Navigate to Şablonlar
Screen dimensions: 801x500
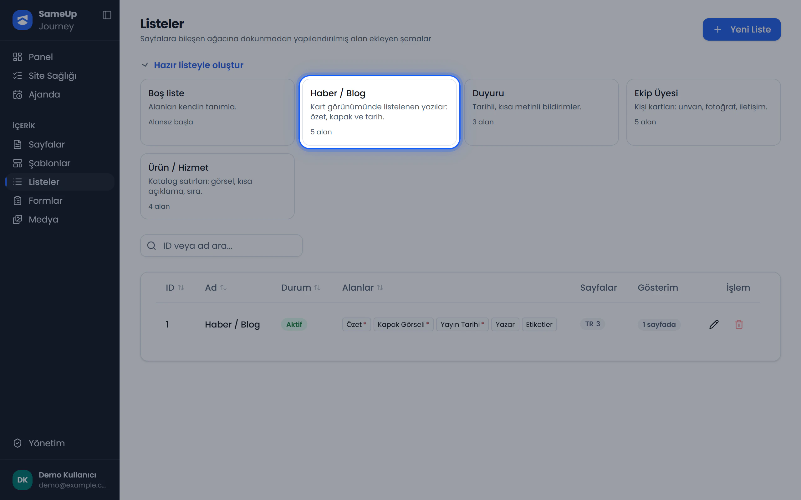point(59,163)
